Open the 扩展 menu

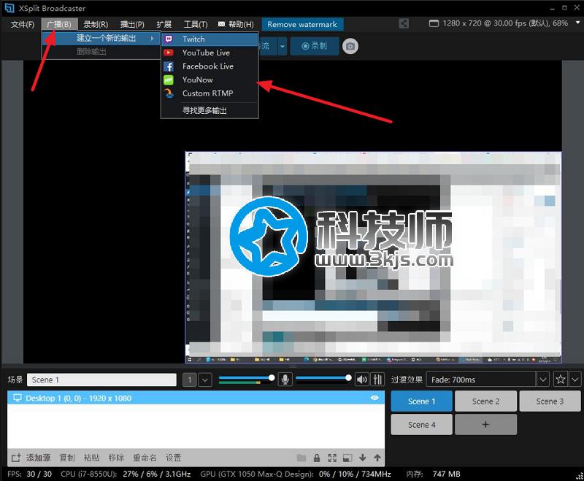(x=164, y=25)
